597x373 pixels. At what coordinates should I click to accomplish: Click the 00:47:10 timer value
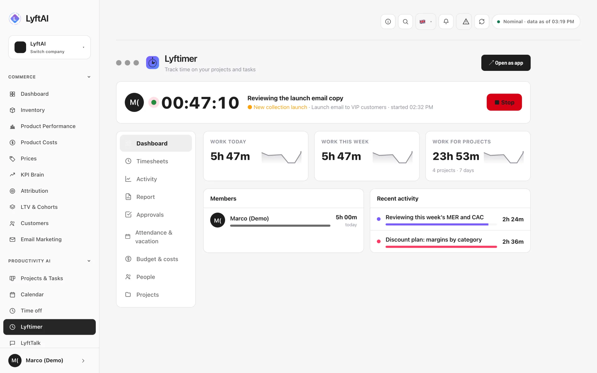200,103
